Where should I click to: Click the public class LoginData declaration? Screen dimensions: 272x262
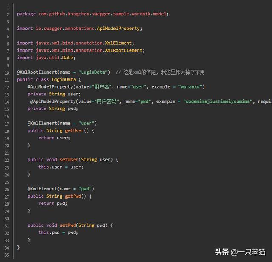point(49,80)
